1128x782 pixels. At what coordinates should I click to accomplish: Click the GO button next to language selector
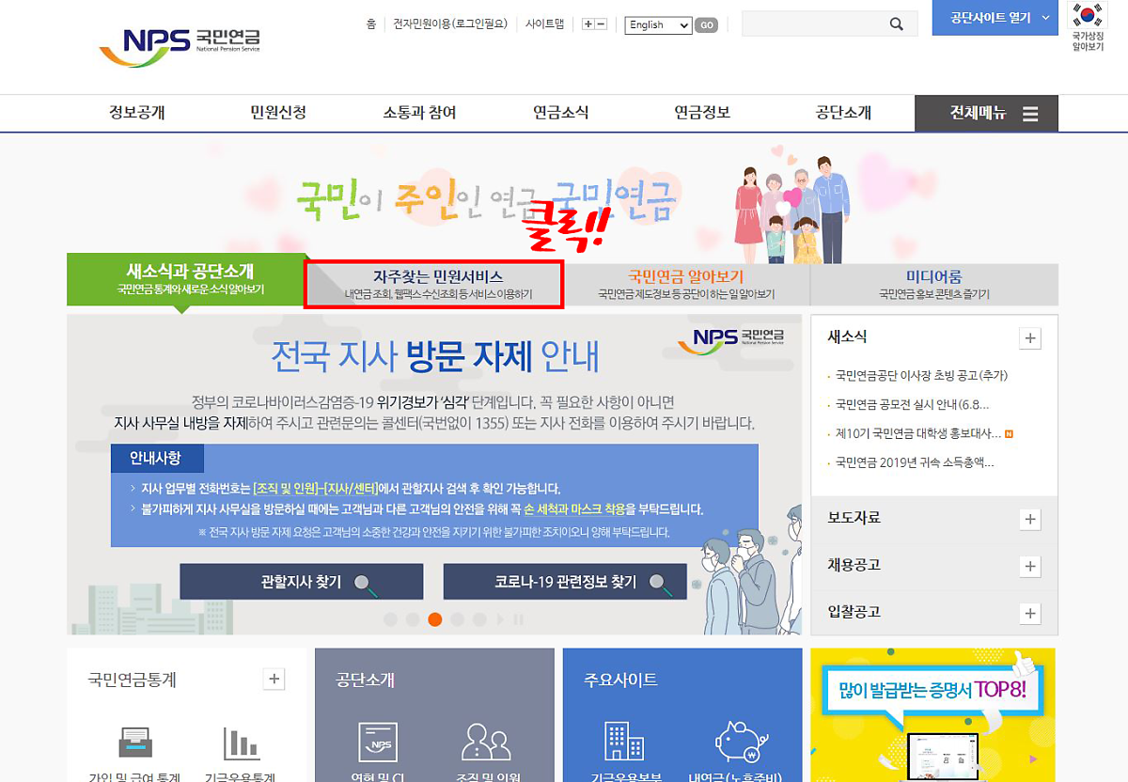pyautogui.click(x=707, y=25)
